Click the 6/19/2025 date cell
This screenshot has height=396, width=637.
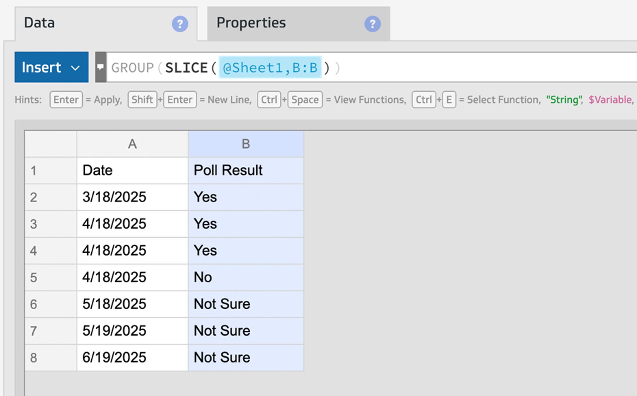pos(132,357)
